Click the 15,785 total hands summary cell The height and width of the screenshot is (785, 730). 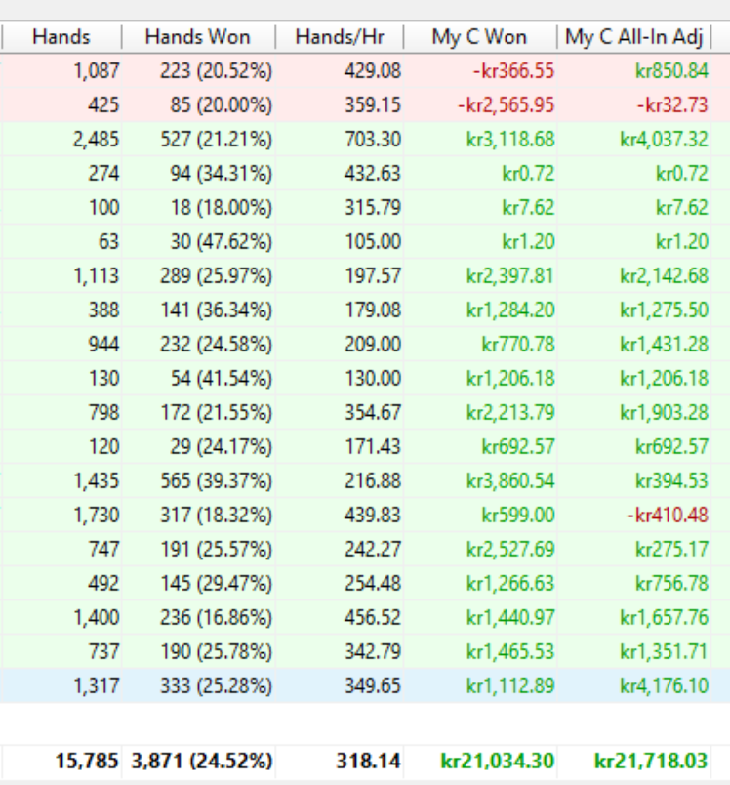pyautogui.click(x=86, y=760)
